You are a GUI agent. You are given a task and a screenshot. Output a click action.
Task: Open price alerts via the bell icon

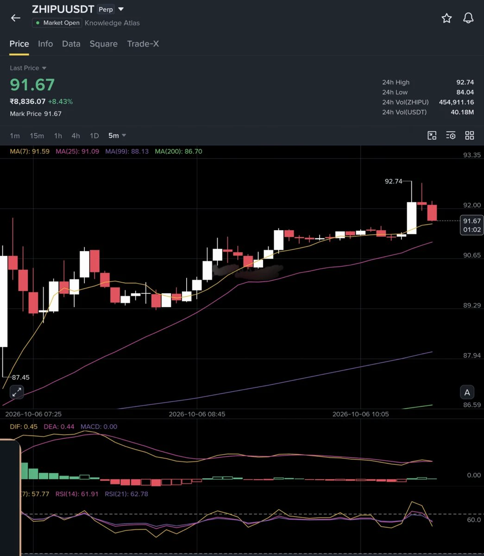468,18
